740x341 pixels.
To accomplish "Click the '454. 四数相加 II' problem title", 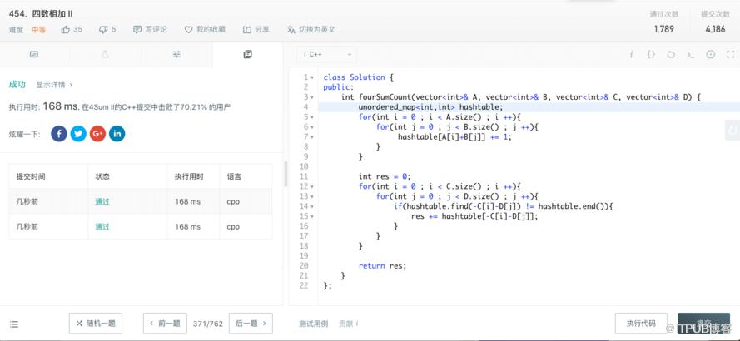I will pos(41,13).
